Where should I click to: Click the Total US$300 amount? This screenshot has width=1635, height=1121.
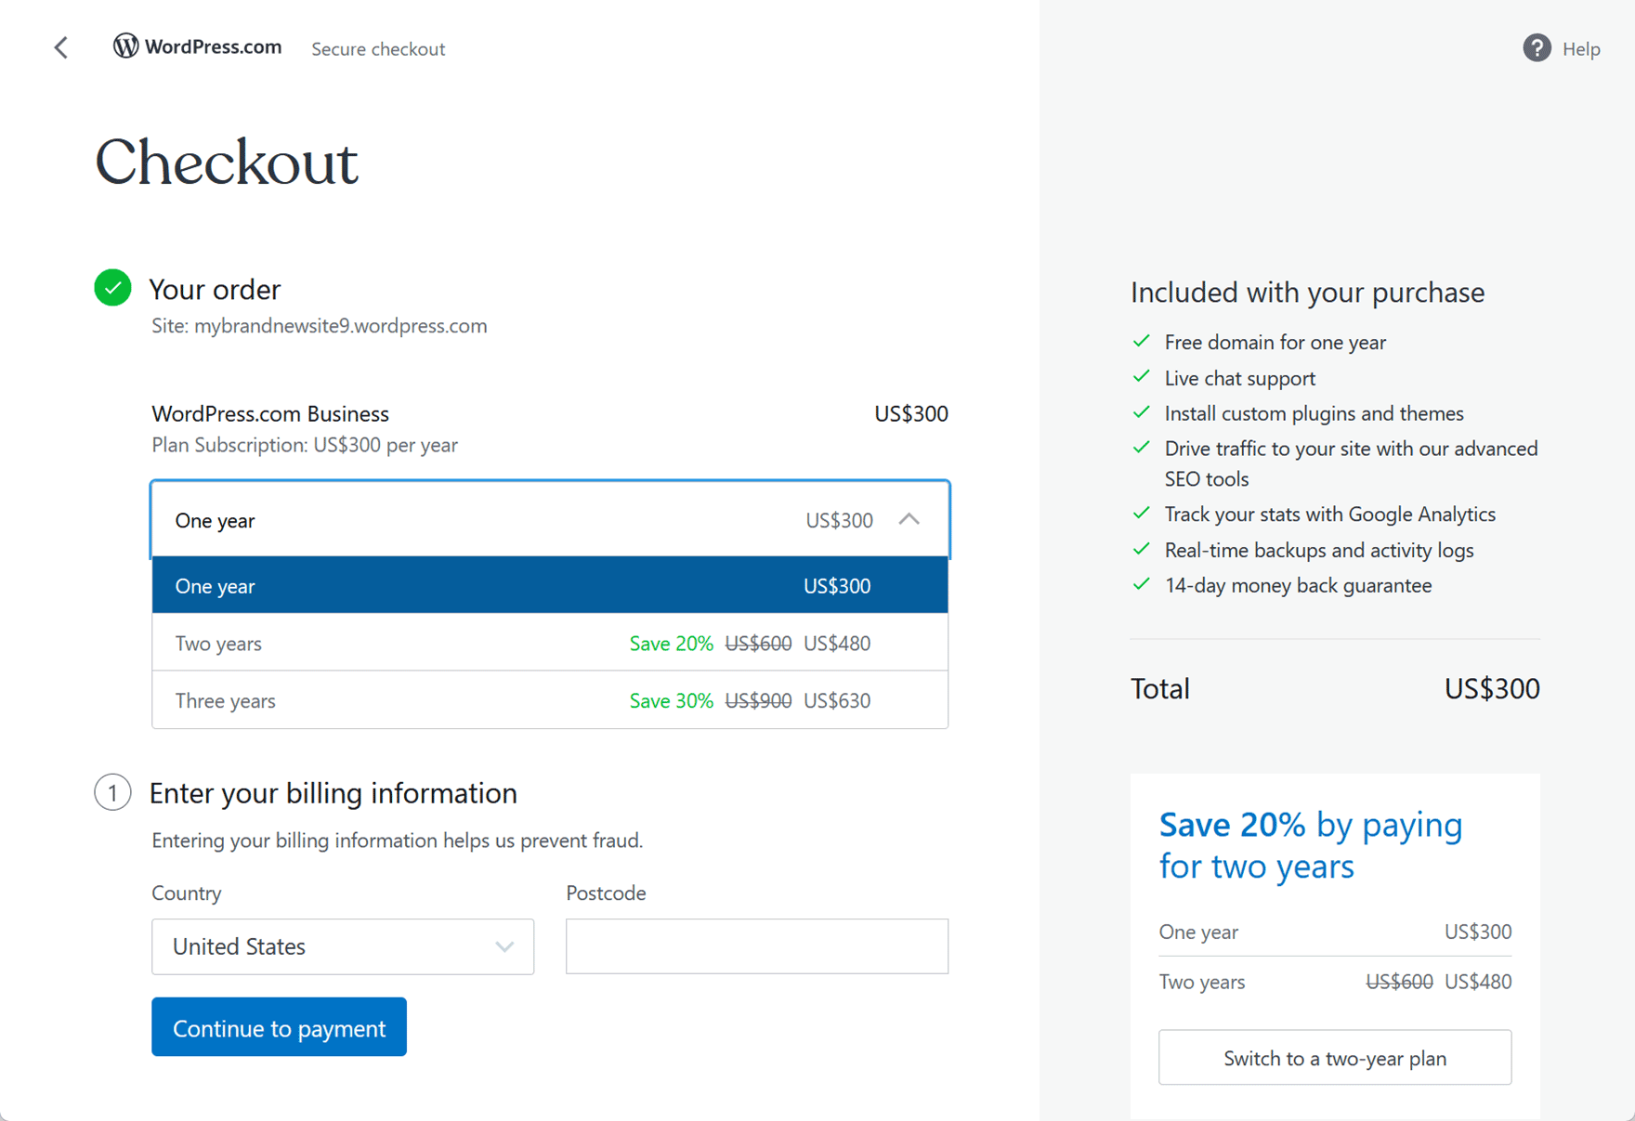1492,688
